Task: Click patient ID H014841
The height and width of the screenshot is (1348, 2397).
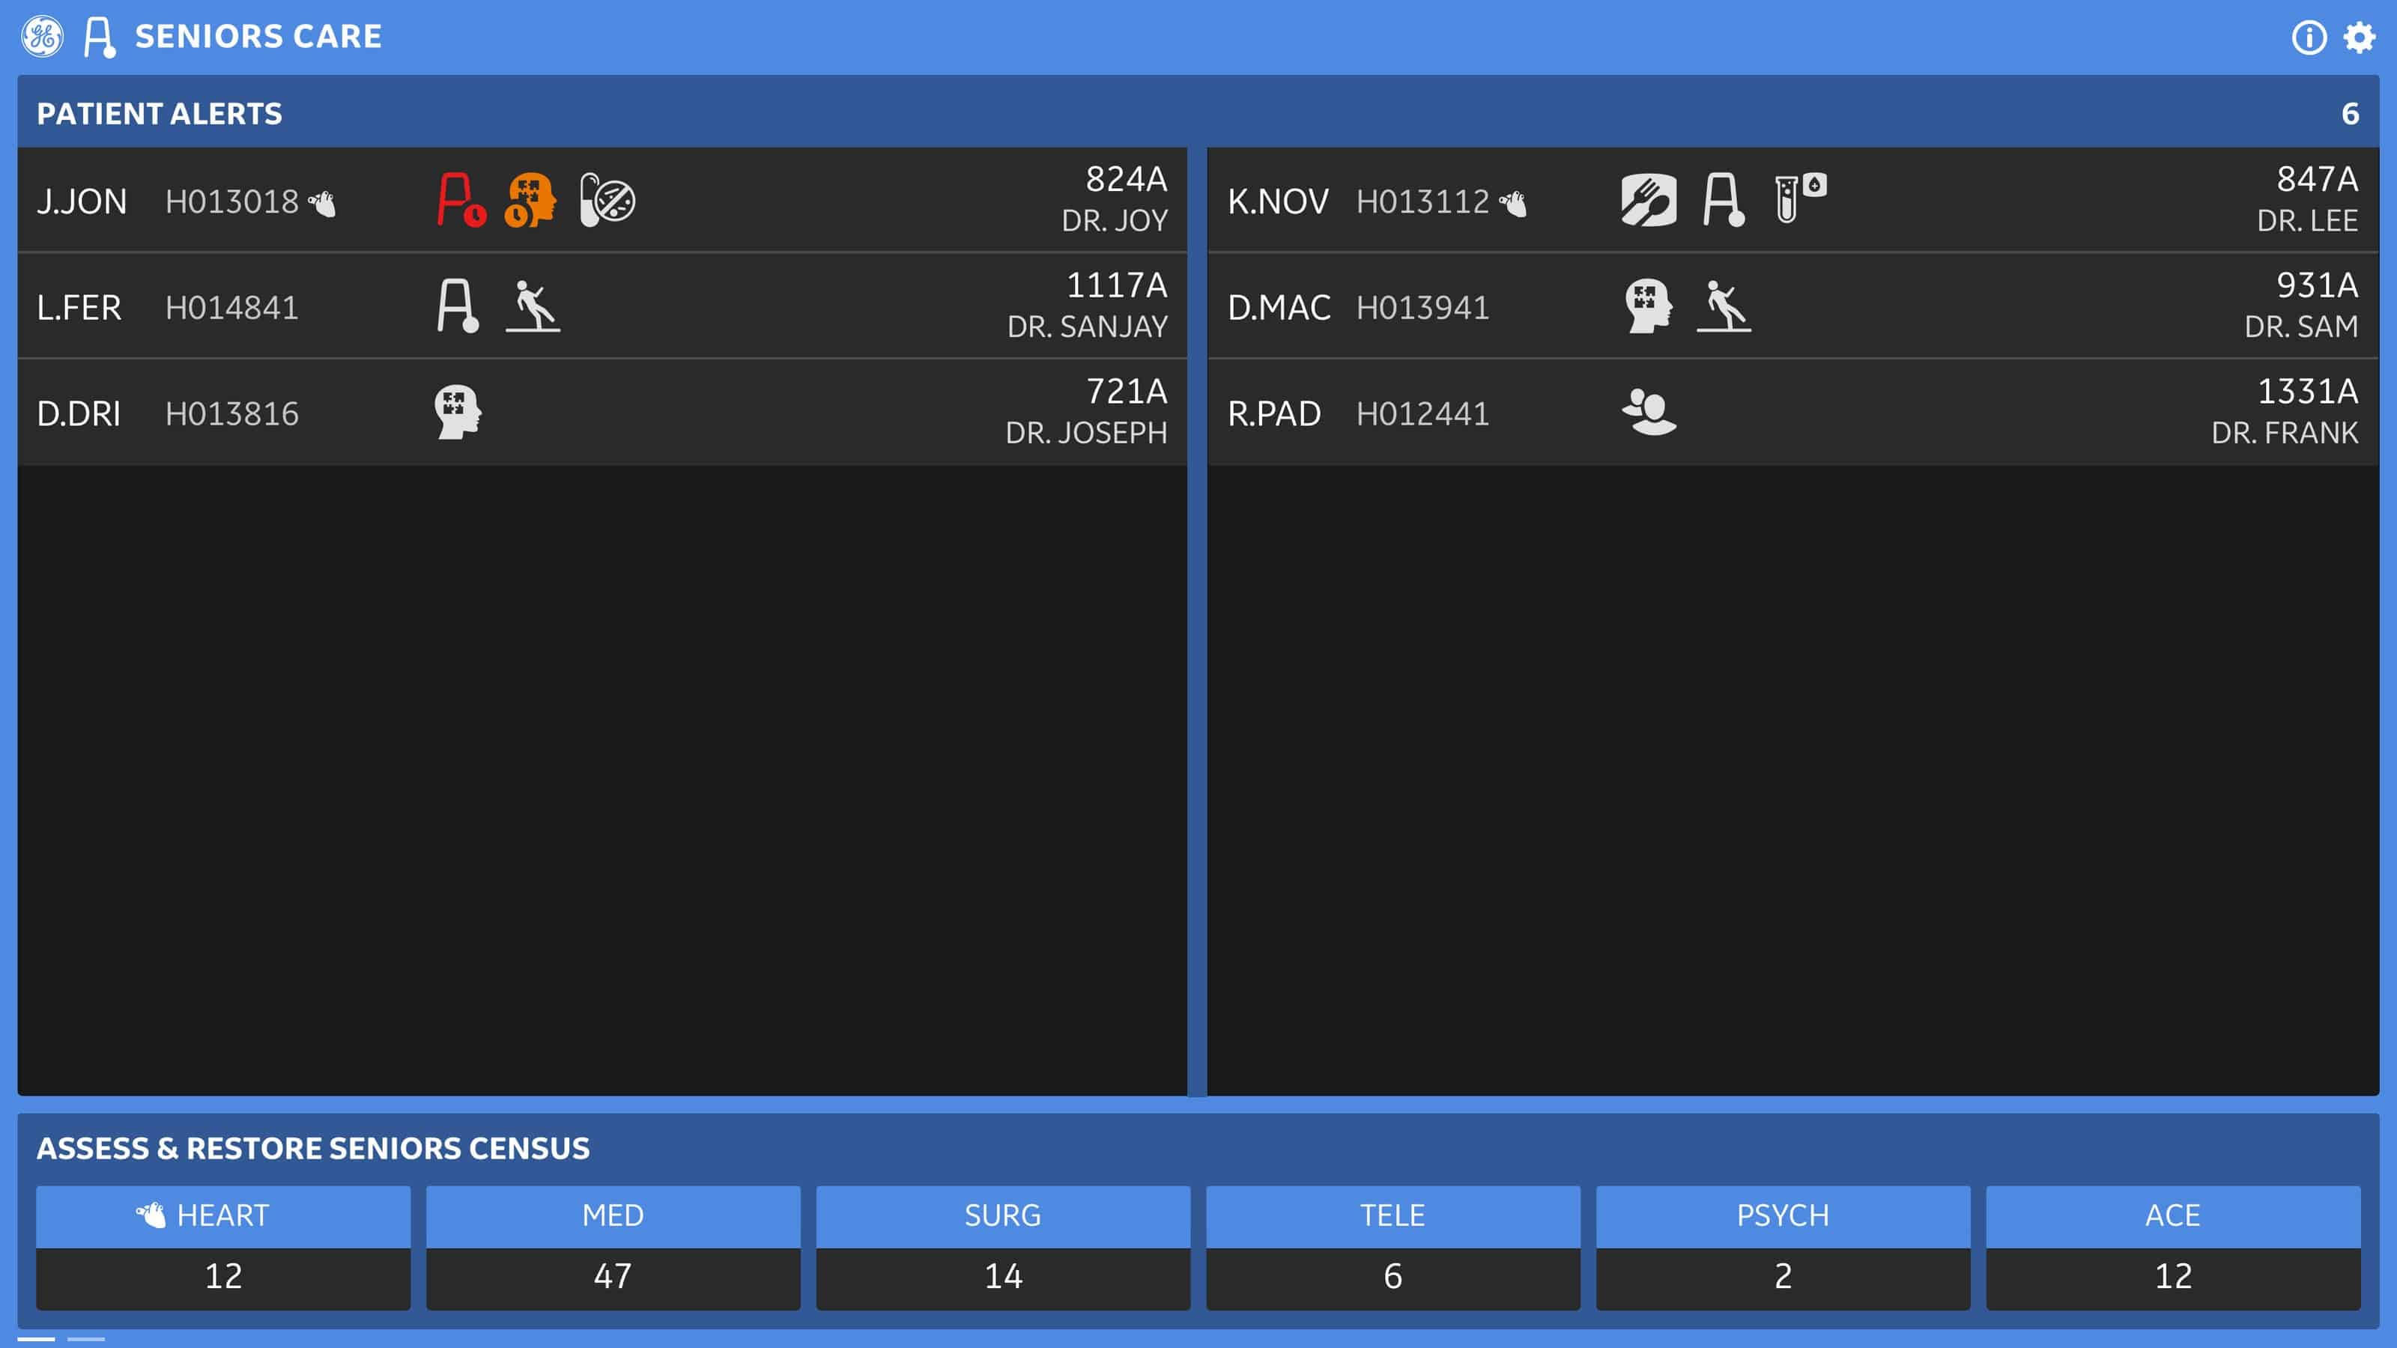Action: 231,308
